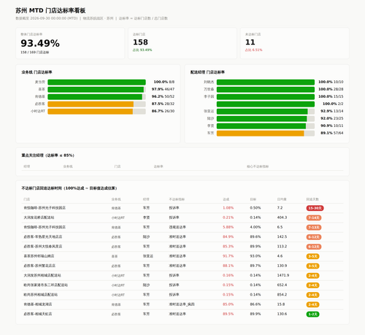
Task: Click the 113.2 daily volume cell
Action: tap(282, 247)
